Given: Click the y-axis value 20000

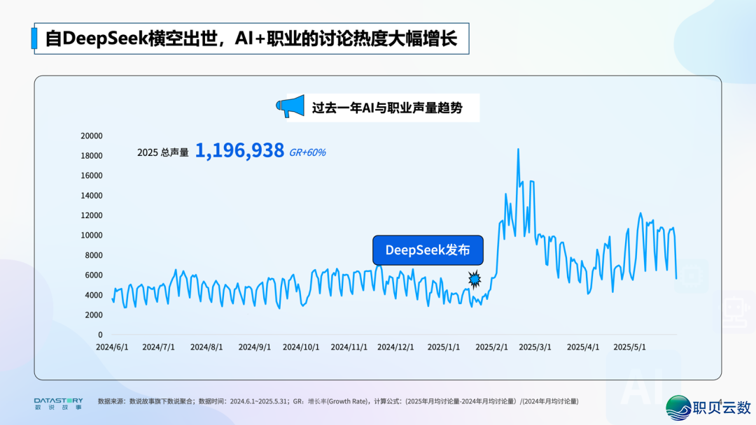Looking at the screenshot, I should point(92,136).
